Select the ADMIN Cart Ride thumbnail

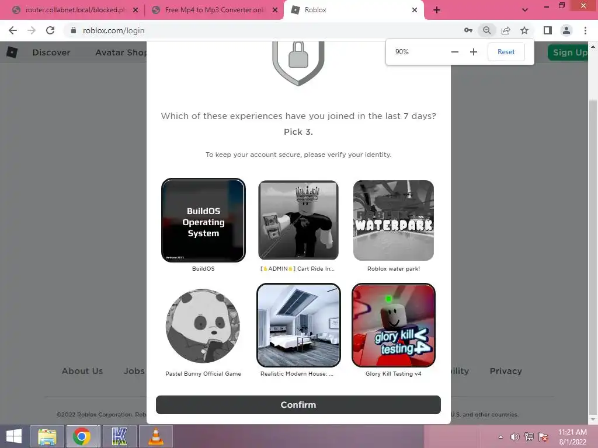pyautogui.click(x=298, y=220)
